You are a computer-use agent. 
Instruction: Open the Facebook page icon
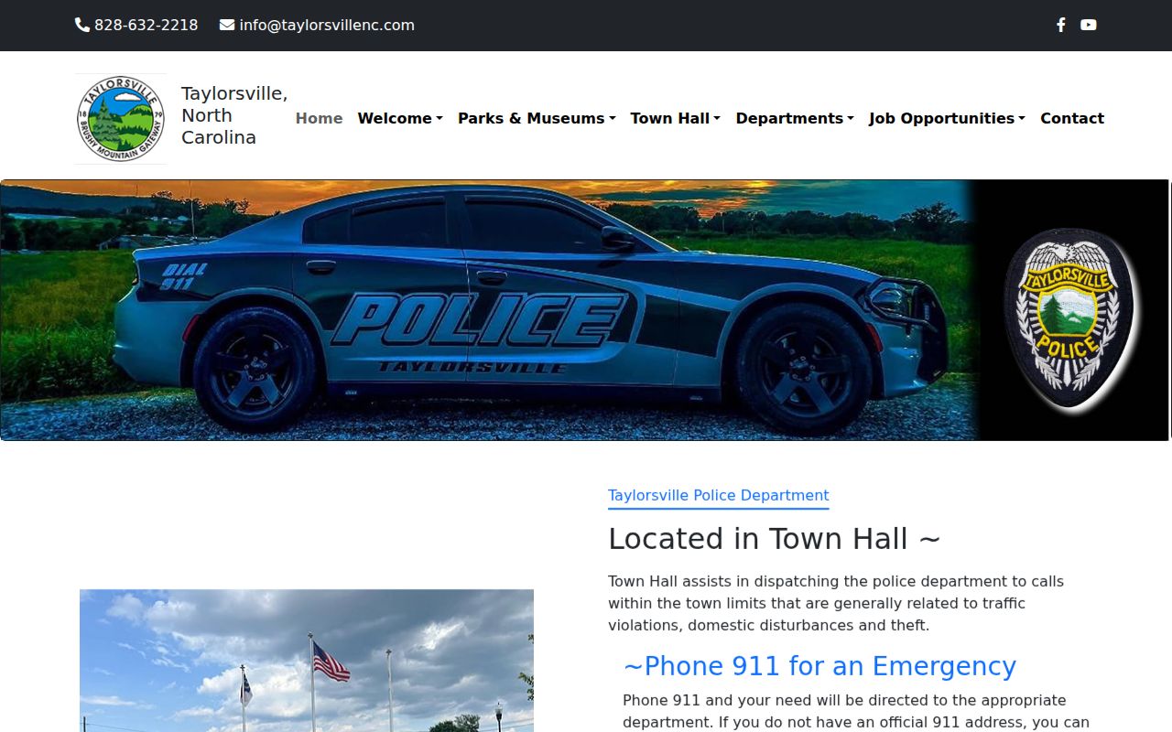pyautogui.click(x=1060, y=25)
